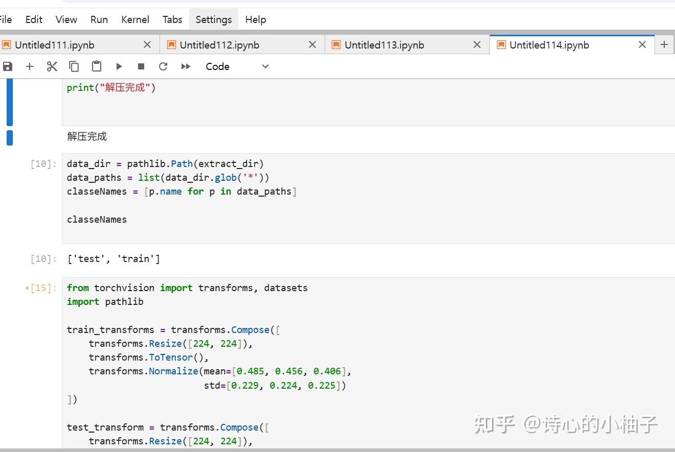
Task: Paste cell from clipboard icon
Action: click(x=97, y=66)
